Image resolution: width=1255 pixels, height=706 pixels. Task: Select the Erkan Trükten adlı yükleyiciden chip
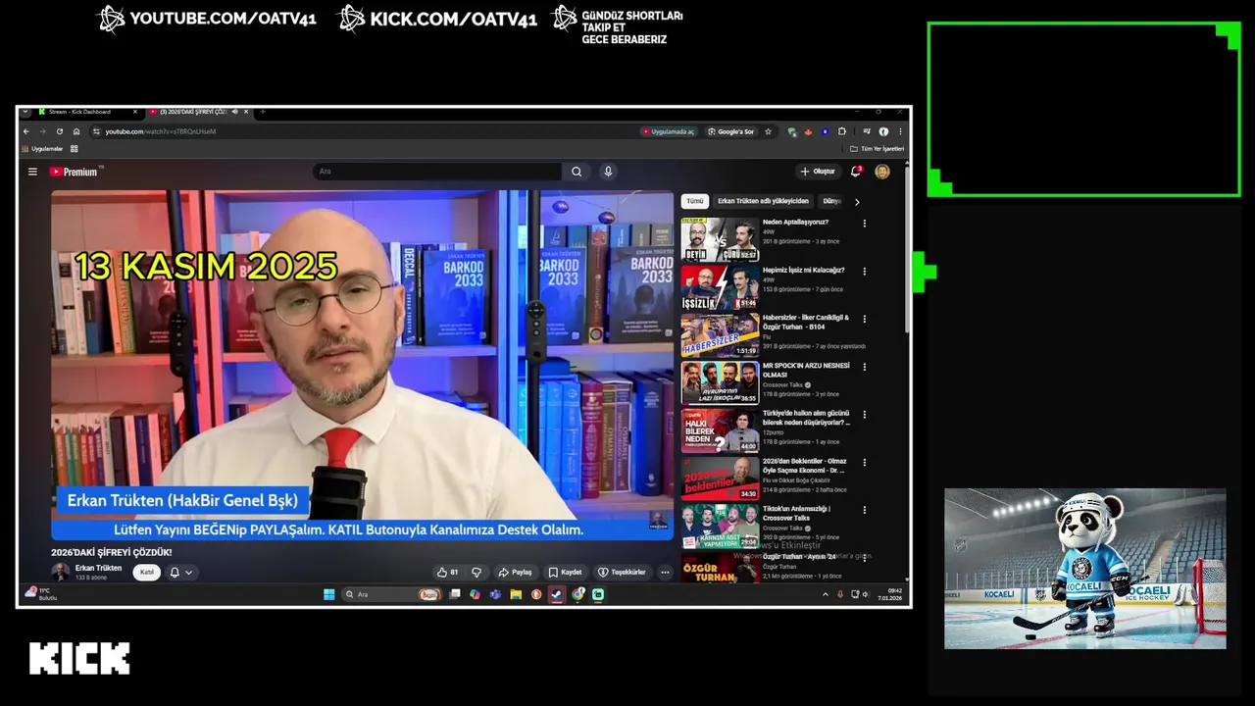pyautogui.click(x=763, y=201)
